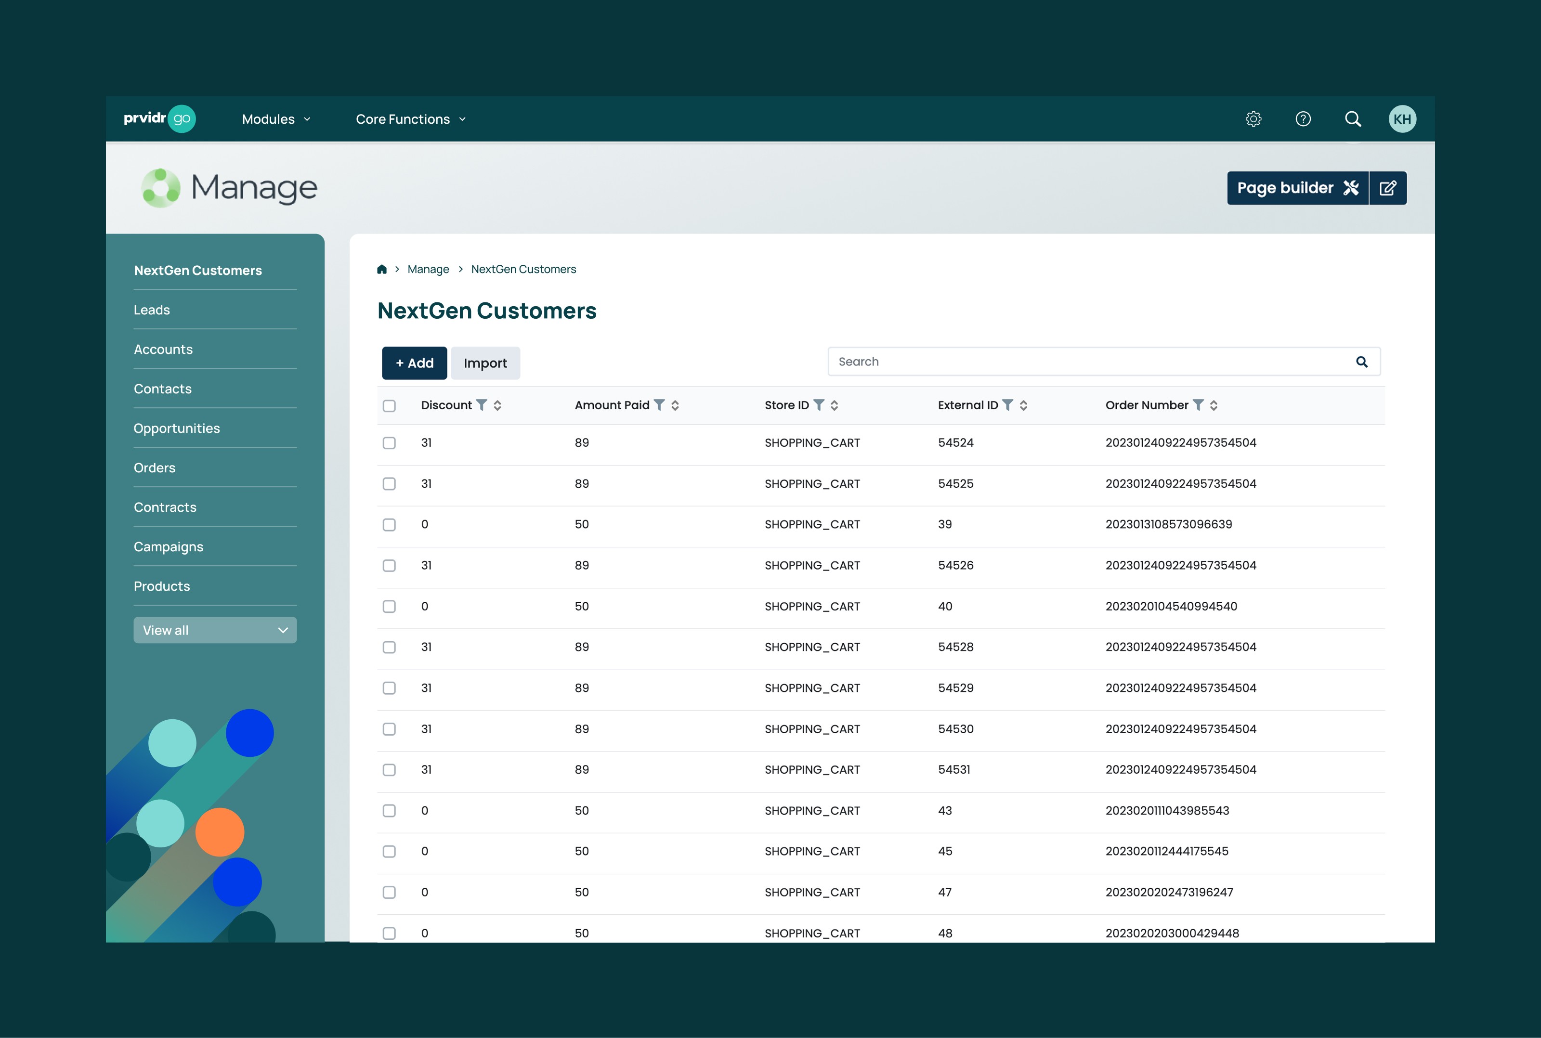Open the help question mark icon
Screen dimensions: 1541x1038
(1303, 118)
